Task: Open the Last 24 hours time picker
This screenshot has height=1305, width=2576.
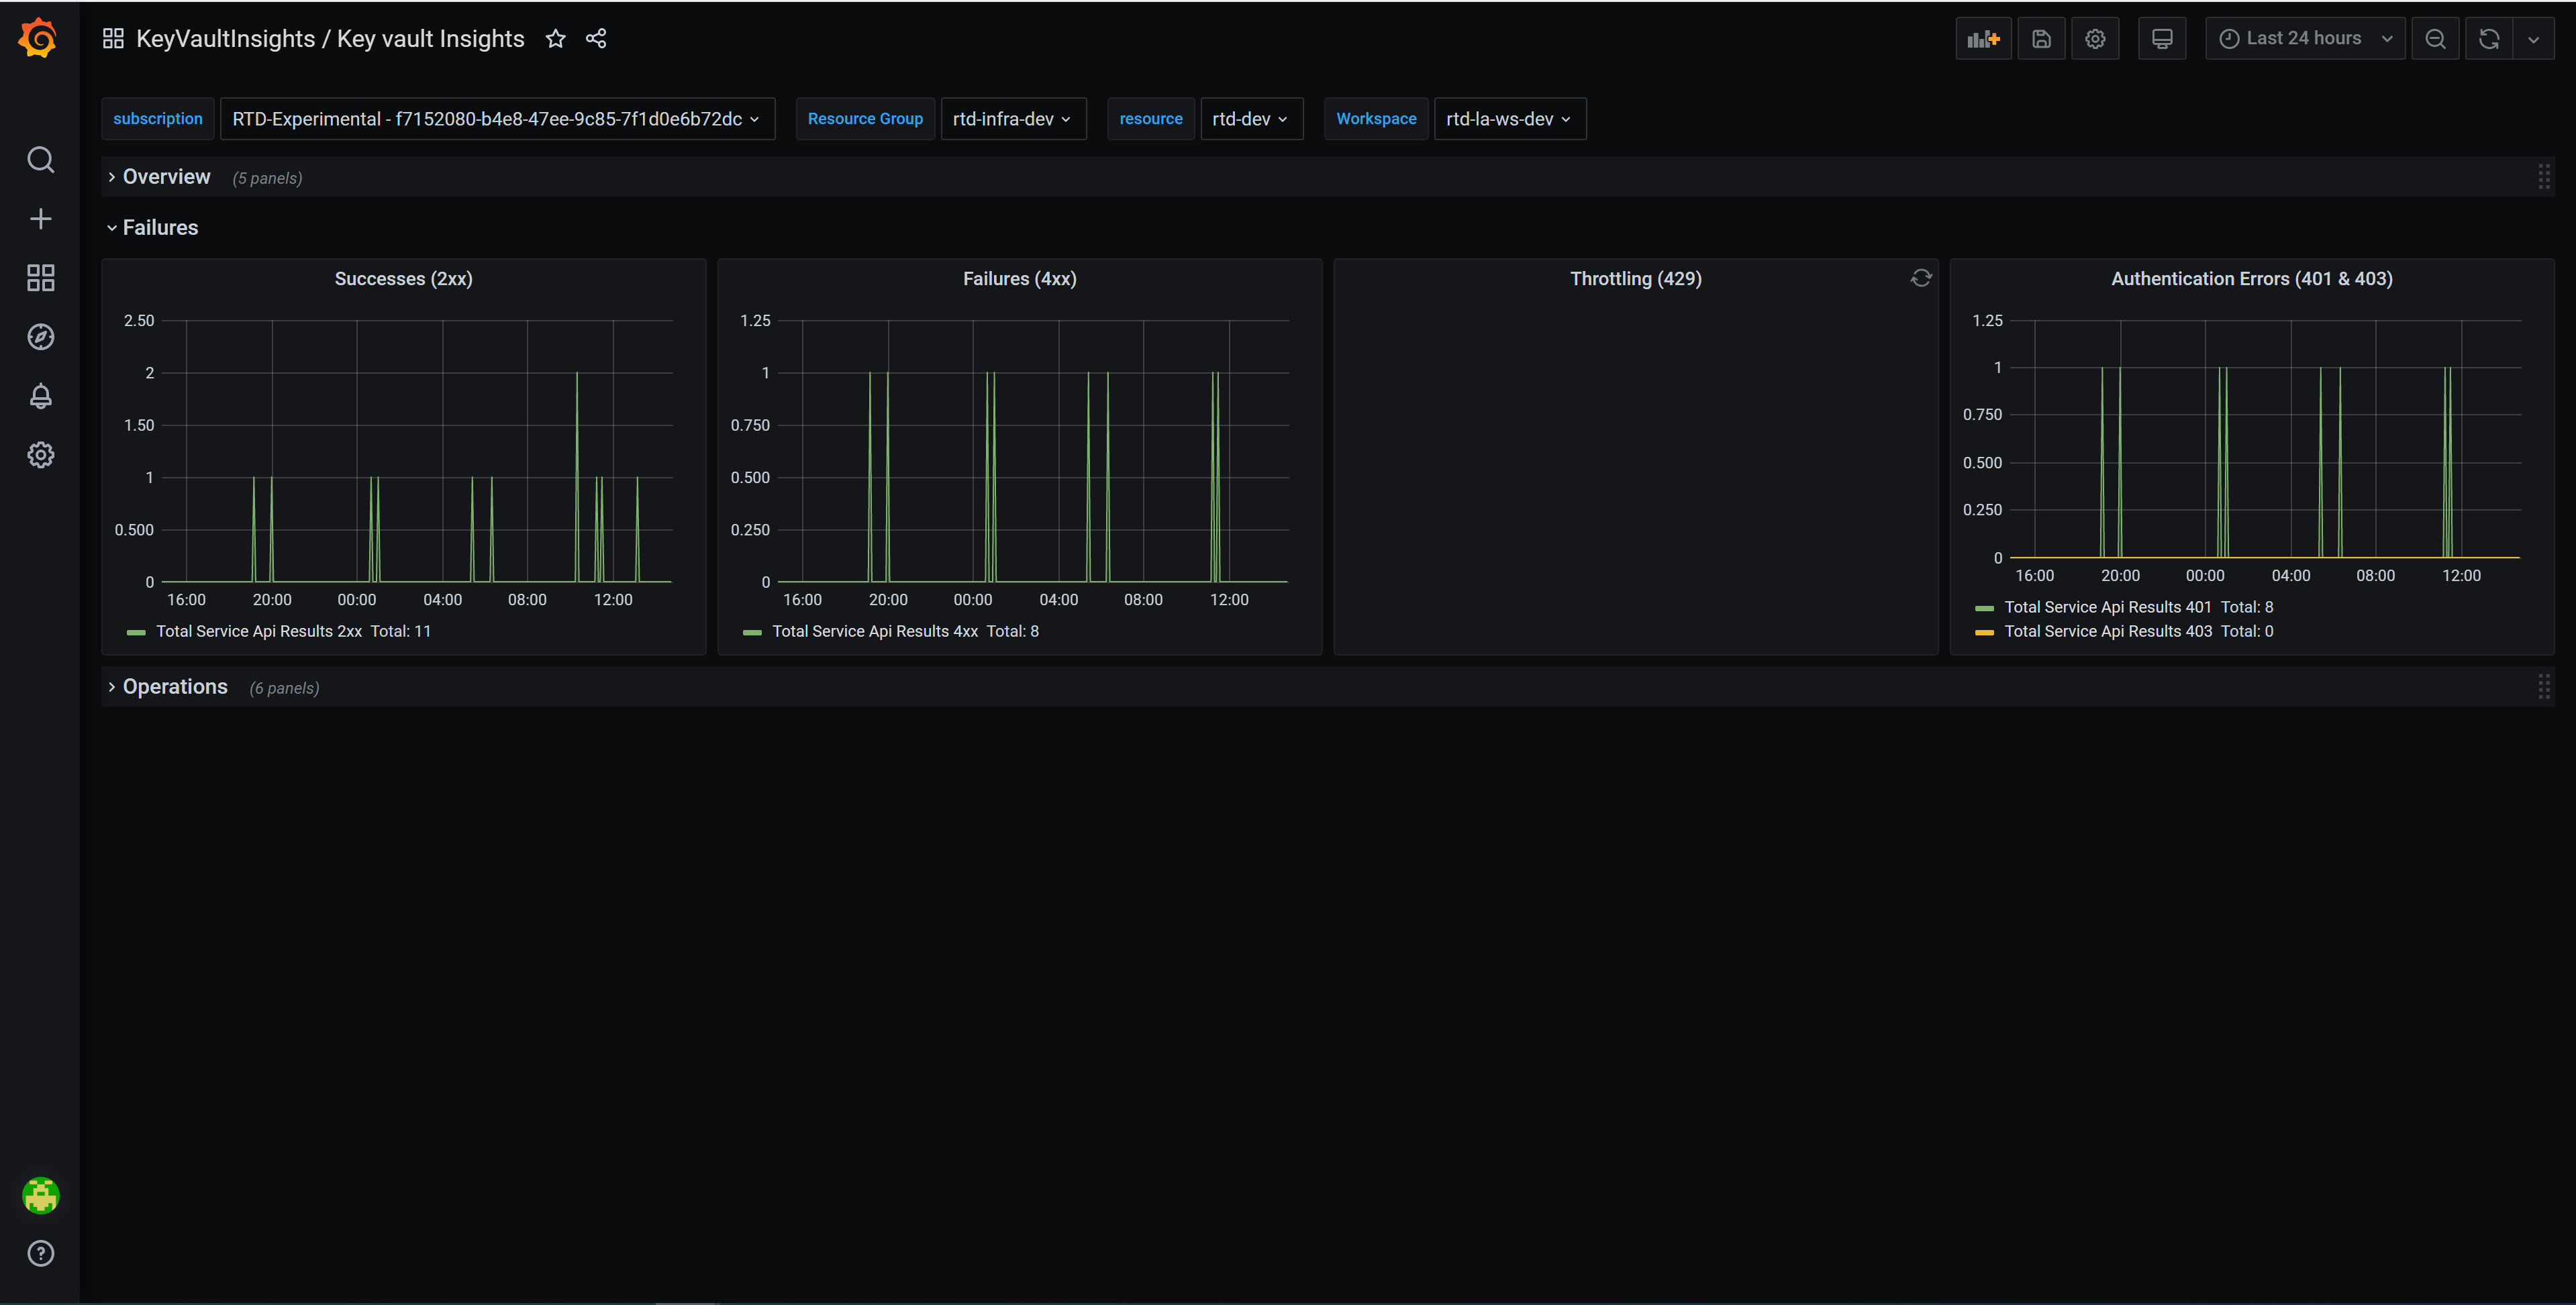Action: click(2304, 39)
